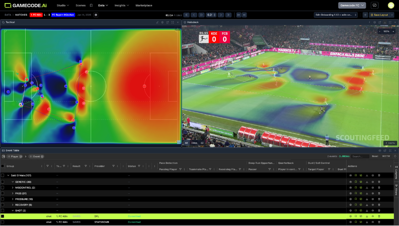Click the 1. FC Köln team badge
This screenshot has width=399, height=226.
[36, 15]
